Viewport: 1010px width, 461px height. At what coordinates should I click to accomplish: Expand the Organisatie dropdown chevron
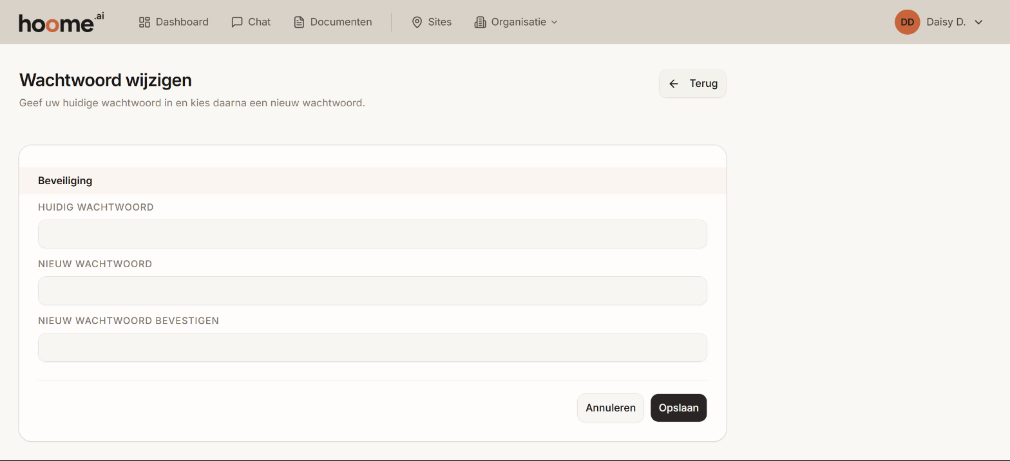click(x=554, y=22)
